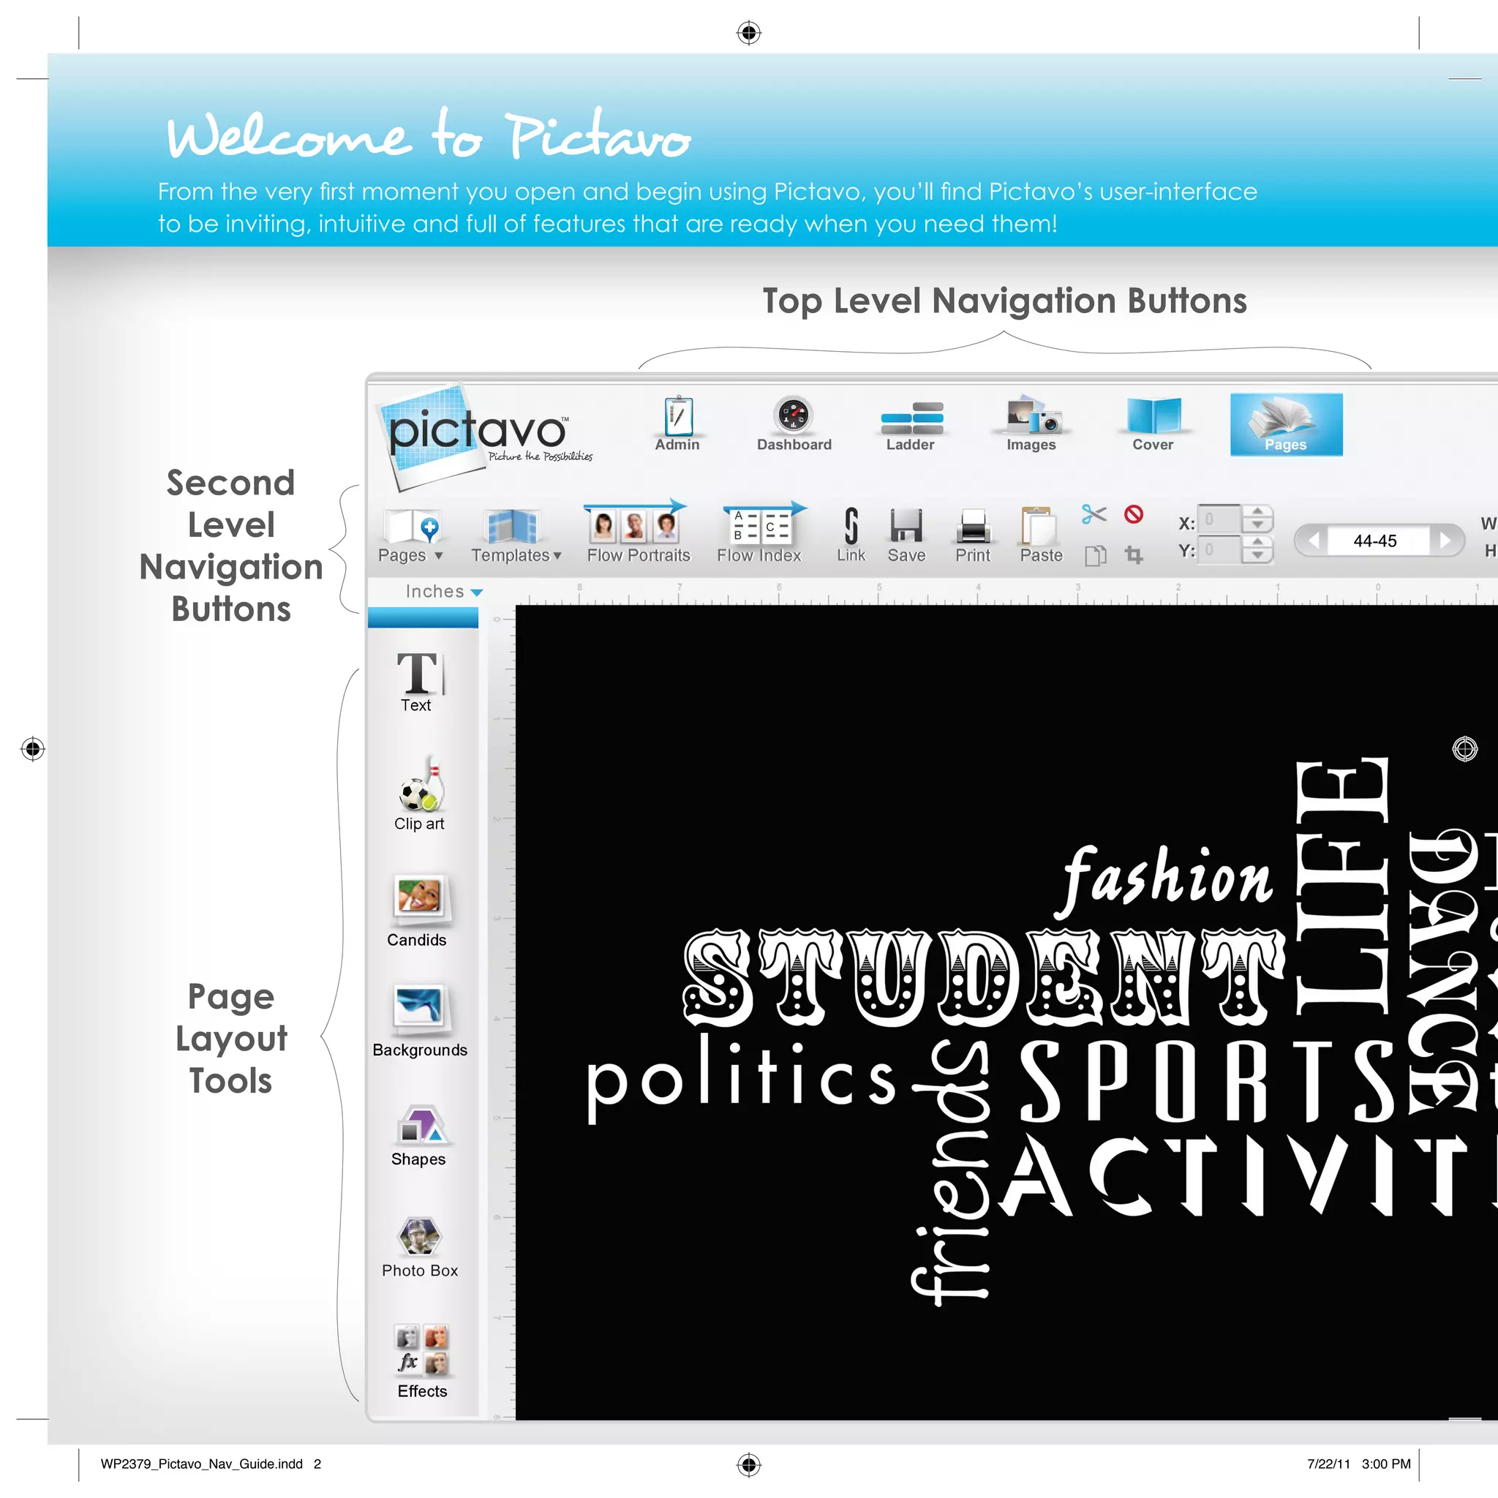Open the Cover editor
The image size is (1498, 1498).
coord(1153,424)
